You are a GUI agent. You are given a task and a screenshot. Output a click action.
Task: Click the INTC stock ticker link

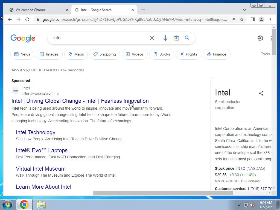241,168
